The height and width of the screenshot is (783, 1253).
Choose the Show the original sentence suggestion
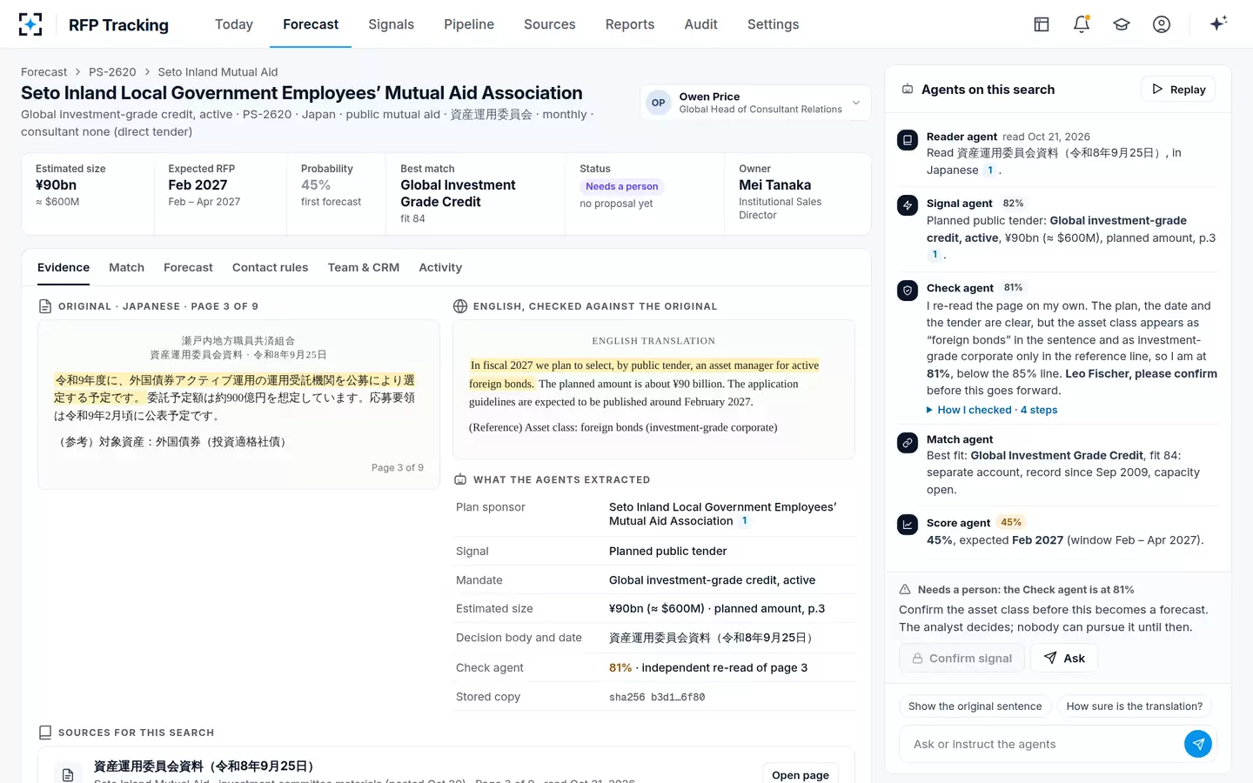[975, 706]
